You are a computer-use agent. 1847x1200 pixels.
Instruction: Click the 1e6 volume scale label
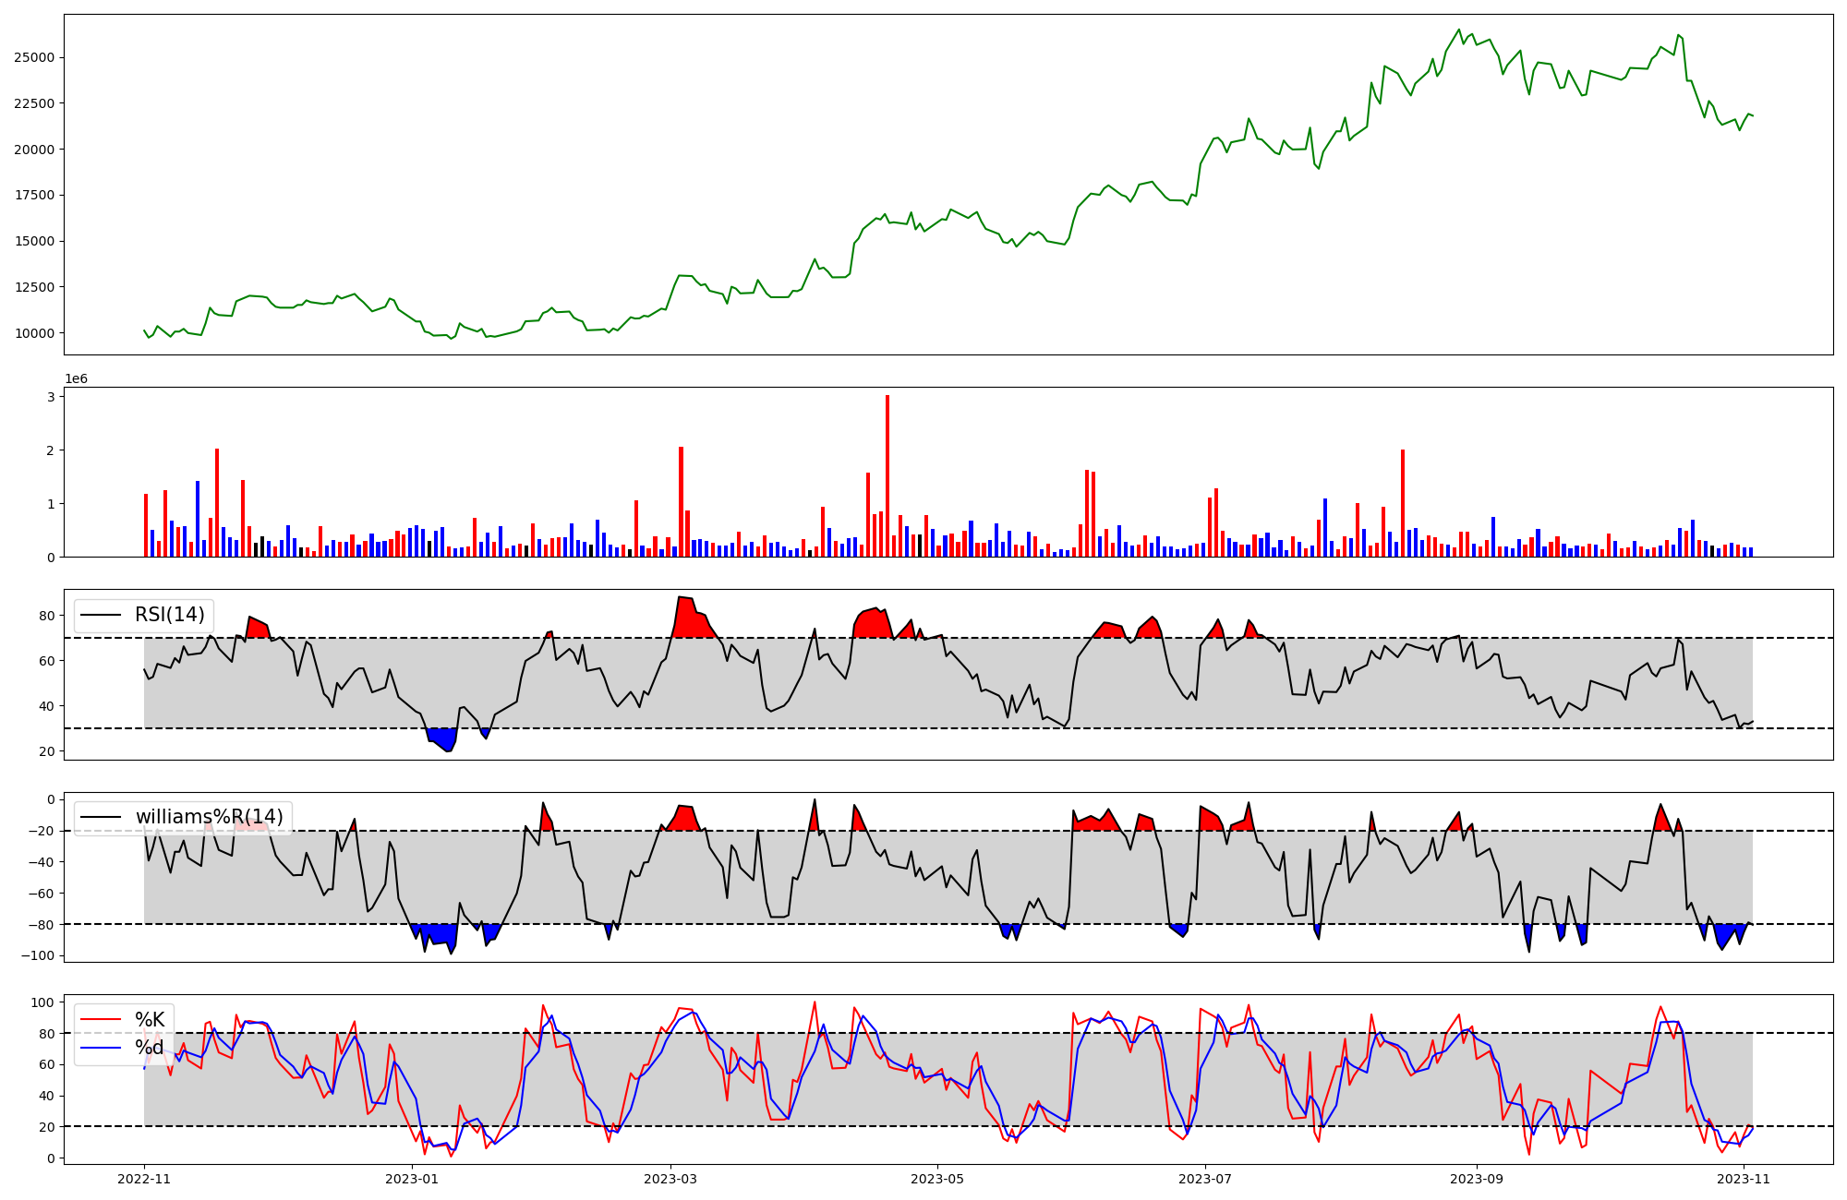pos(76,378)
